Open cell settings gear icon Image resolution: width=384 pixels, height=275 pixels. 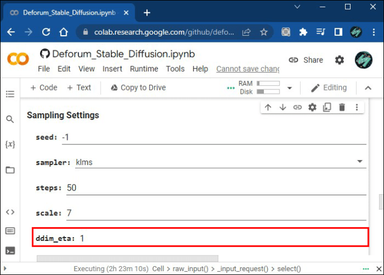click(312, 107)
